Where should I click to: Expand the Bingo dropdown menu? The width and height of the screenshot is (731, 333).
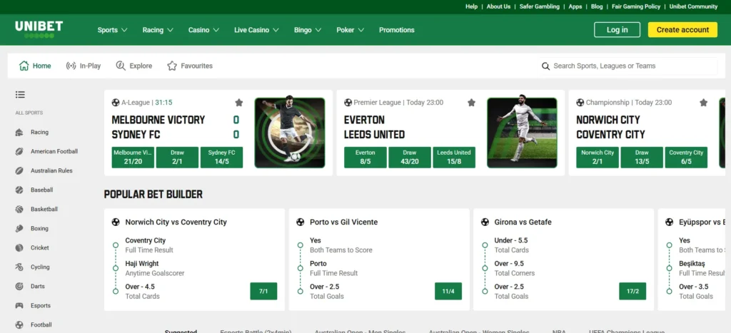308,30
